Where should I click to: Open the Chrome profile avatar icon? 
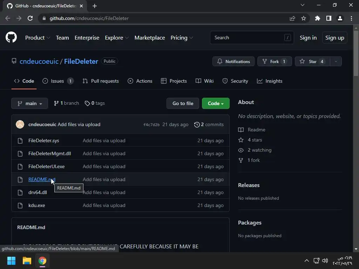pos(340,18)
